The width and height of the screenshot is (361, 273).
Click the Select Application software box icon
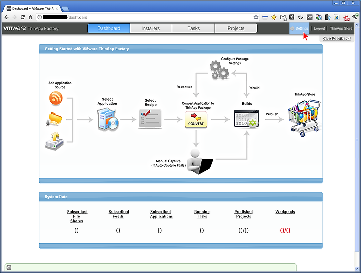[x=107, y=120]
